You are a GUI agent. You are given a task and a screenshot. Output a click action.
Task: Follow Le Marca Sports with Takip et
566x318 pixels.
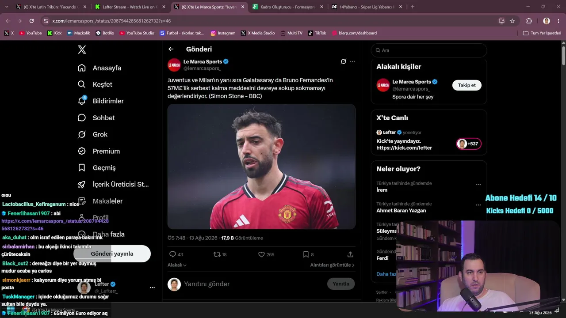[467, 85]
